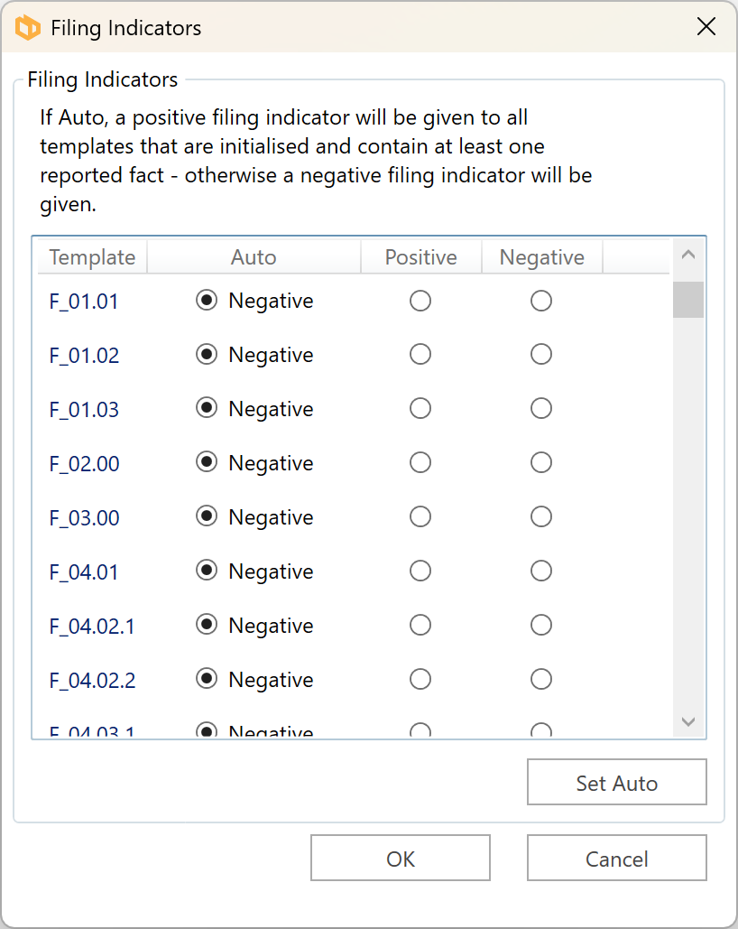The width and height of the screenshot is (738, 929).
Task: Pick Positive for F_04.02.2
Action: click(420, 680)
